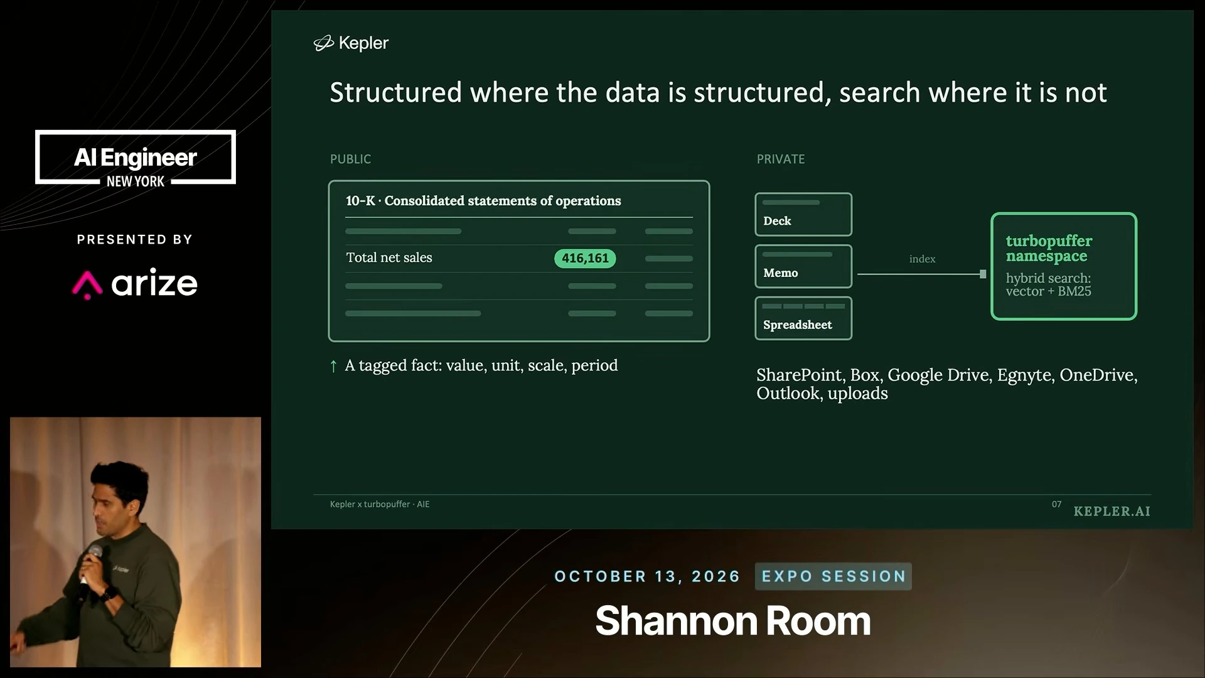
Task: Click the Kepler x turbopuffer footer text
Action: tap(380, 504)
